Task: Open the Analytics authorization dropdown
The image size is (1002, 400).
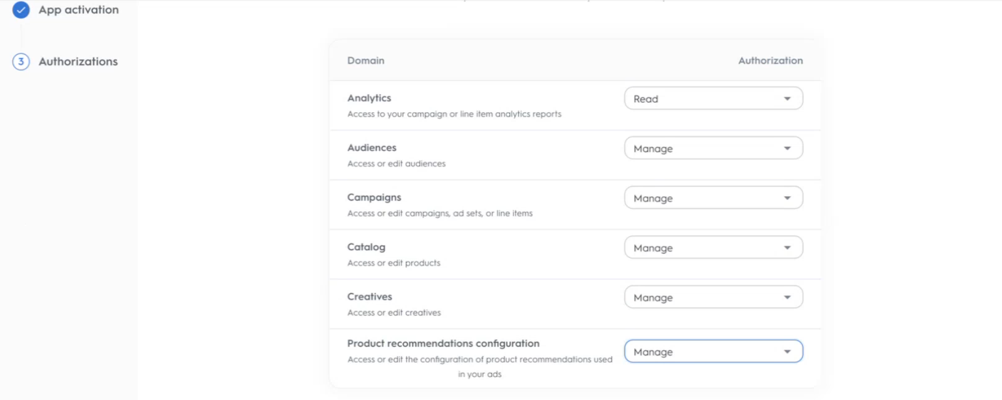Action: [713, 98]
